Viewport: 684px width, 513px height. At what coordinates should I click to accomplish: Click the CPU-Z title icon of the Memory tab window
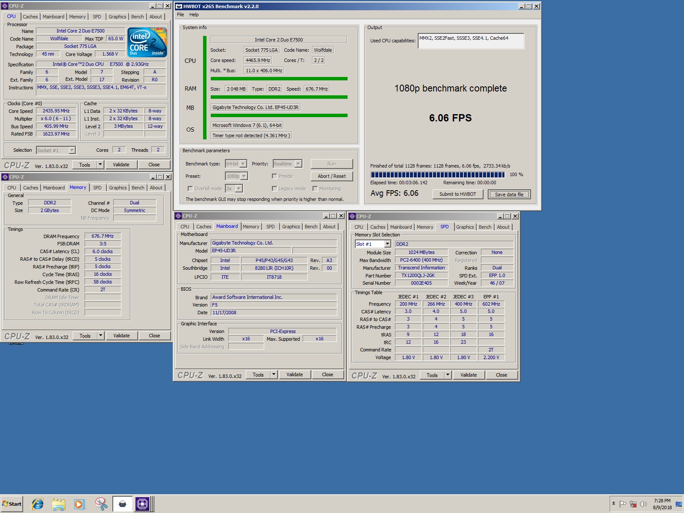(x=5, y=177)
